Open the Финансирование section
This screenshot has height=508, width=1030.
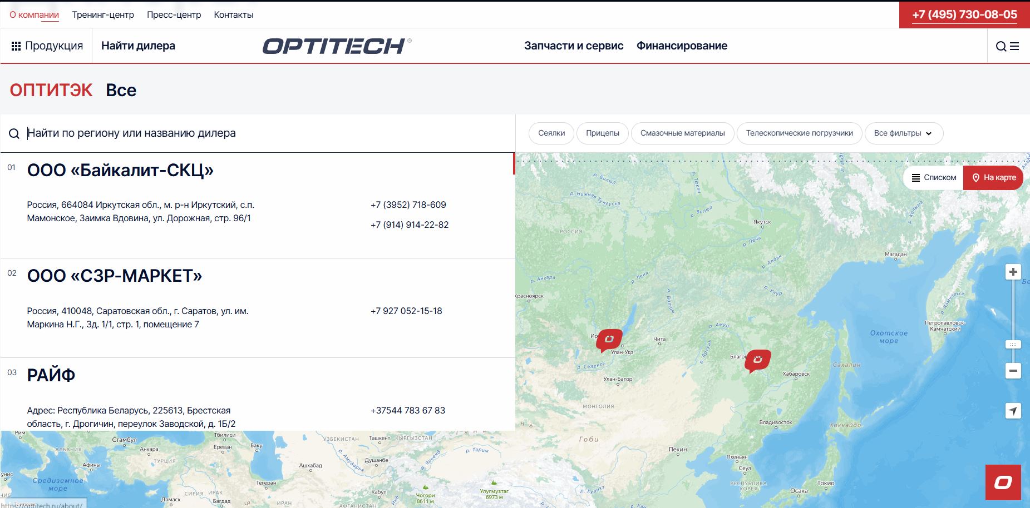[682, 46]
